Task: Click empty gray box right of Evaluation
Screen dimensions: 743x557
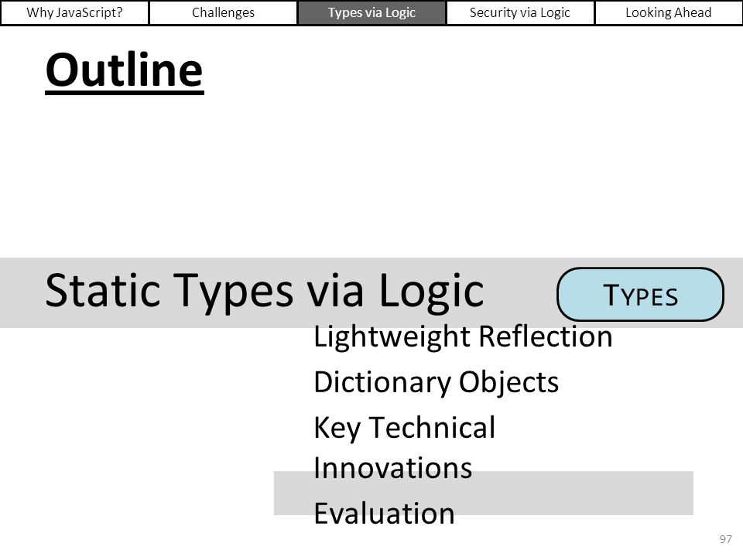Action: (x=574, y=493)
